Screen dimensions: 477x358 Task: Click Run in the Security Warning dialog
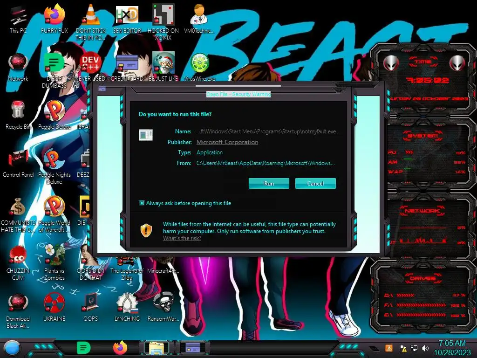click(269, 183)
